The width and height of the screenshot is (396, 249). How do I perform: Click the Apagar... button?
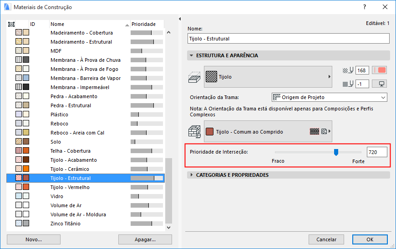(x=145, y=239)
